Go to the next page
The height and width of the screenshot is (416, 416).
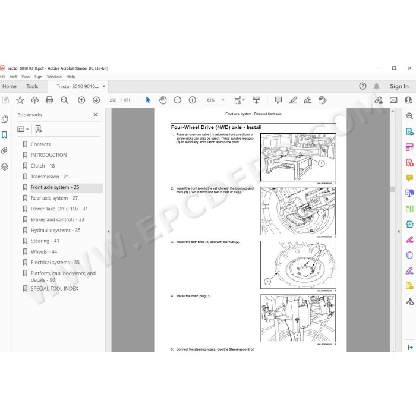point(96,100)
